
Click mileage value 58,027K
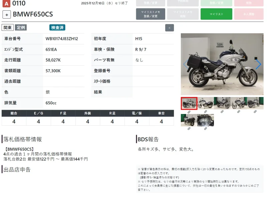53,60
